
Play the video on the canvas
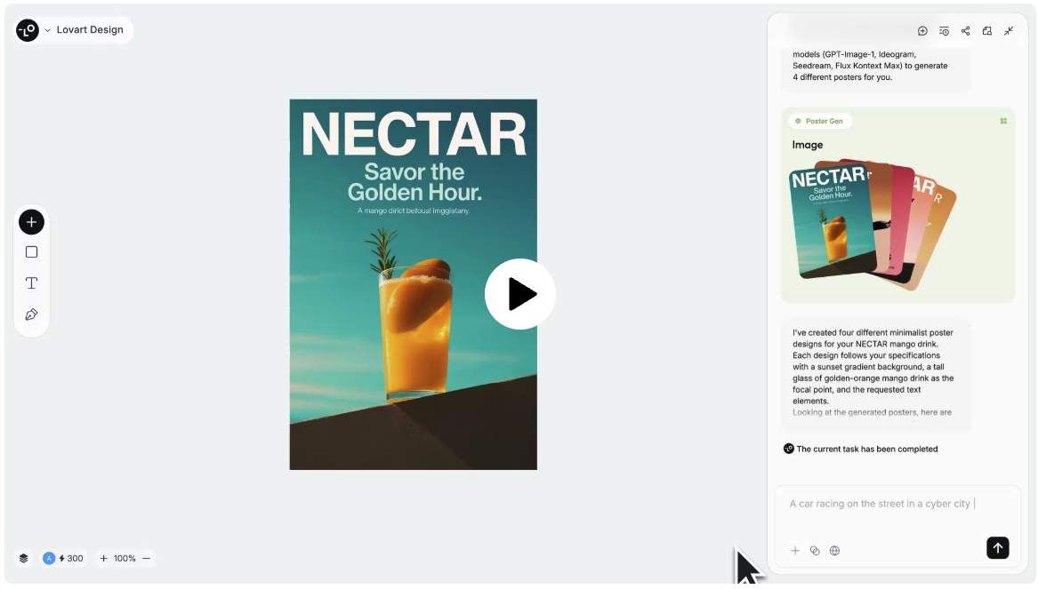coord(520,294)
